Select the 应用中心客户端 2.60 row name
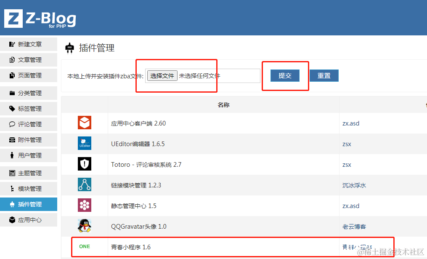 138,123
